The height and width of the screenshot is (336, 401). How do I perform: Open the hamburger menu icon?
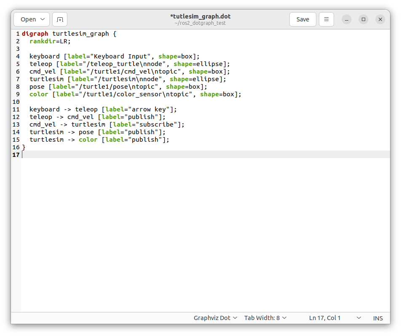[326, 19]
